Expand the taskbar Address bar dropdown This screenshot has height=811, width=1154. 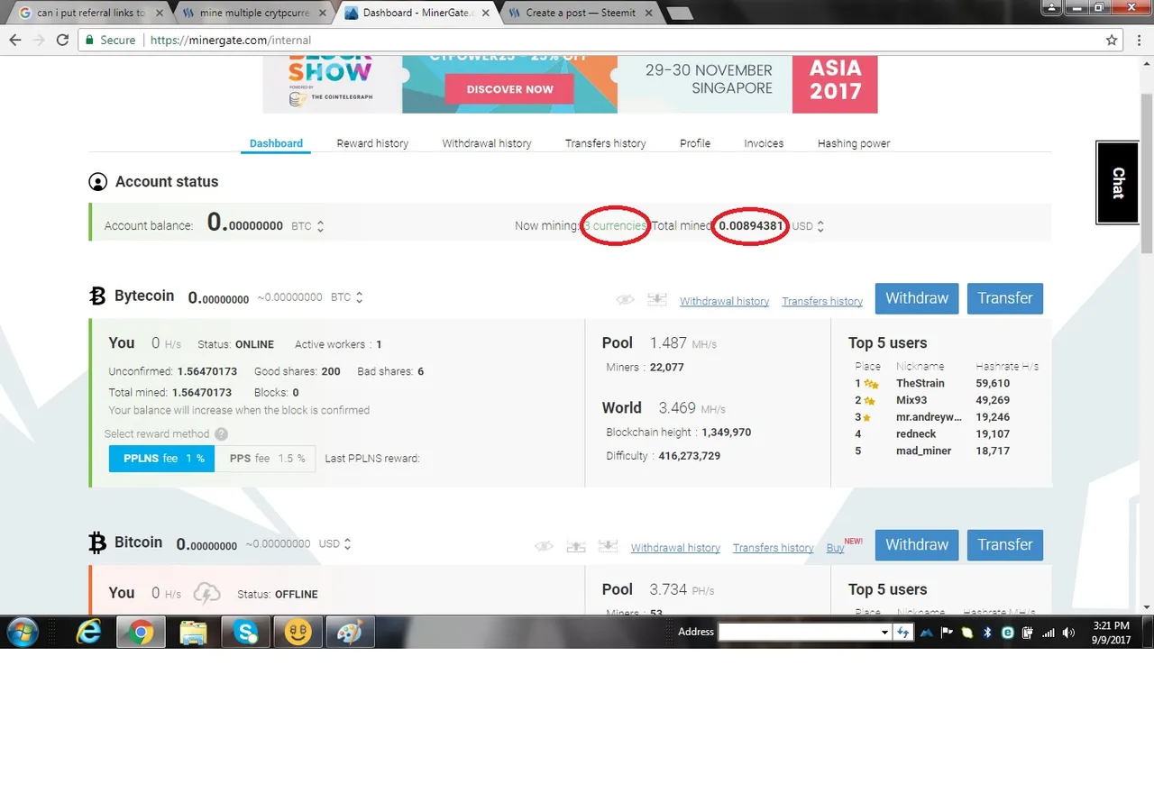[885, 633]
